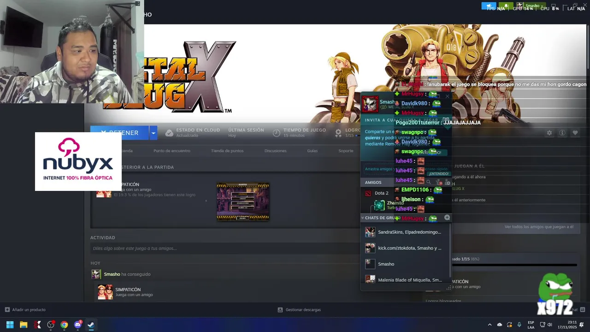Open File Explorer from the taskbar
Image resolution: width=590 pixels, height=332 pixels.
[x=24, y=325]
